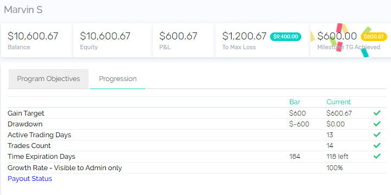Click the Gain Target green checkmark
Screen dimensions: 391x195
click(x=377, y=113)
